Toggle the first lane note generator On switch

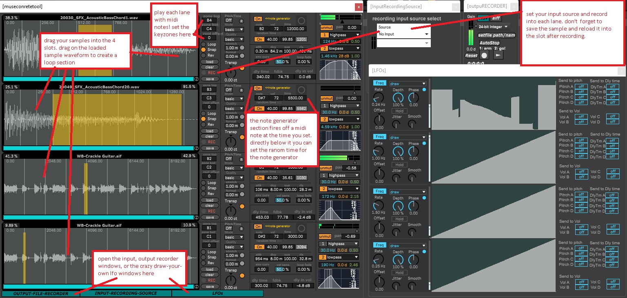click(x=258, y=19)
